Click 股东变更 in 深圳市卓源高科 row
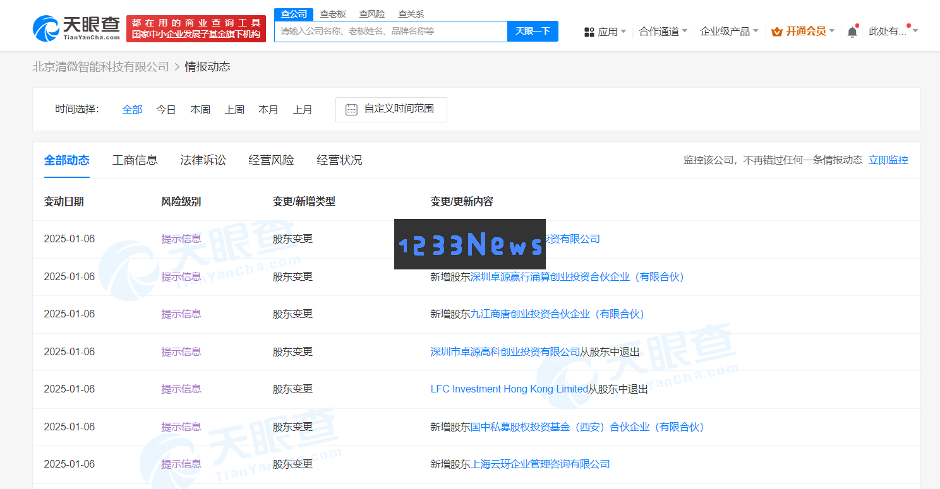Viewport: 940px width, 489px height. pyautogui.click(x=293, y=352)
